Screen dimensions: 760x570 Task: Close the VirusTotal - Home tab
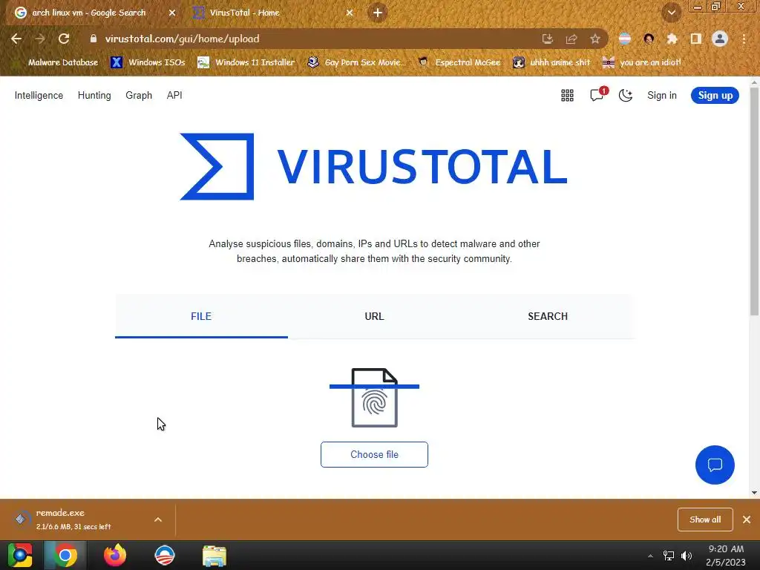[350, 13]
